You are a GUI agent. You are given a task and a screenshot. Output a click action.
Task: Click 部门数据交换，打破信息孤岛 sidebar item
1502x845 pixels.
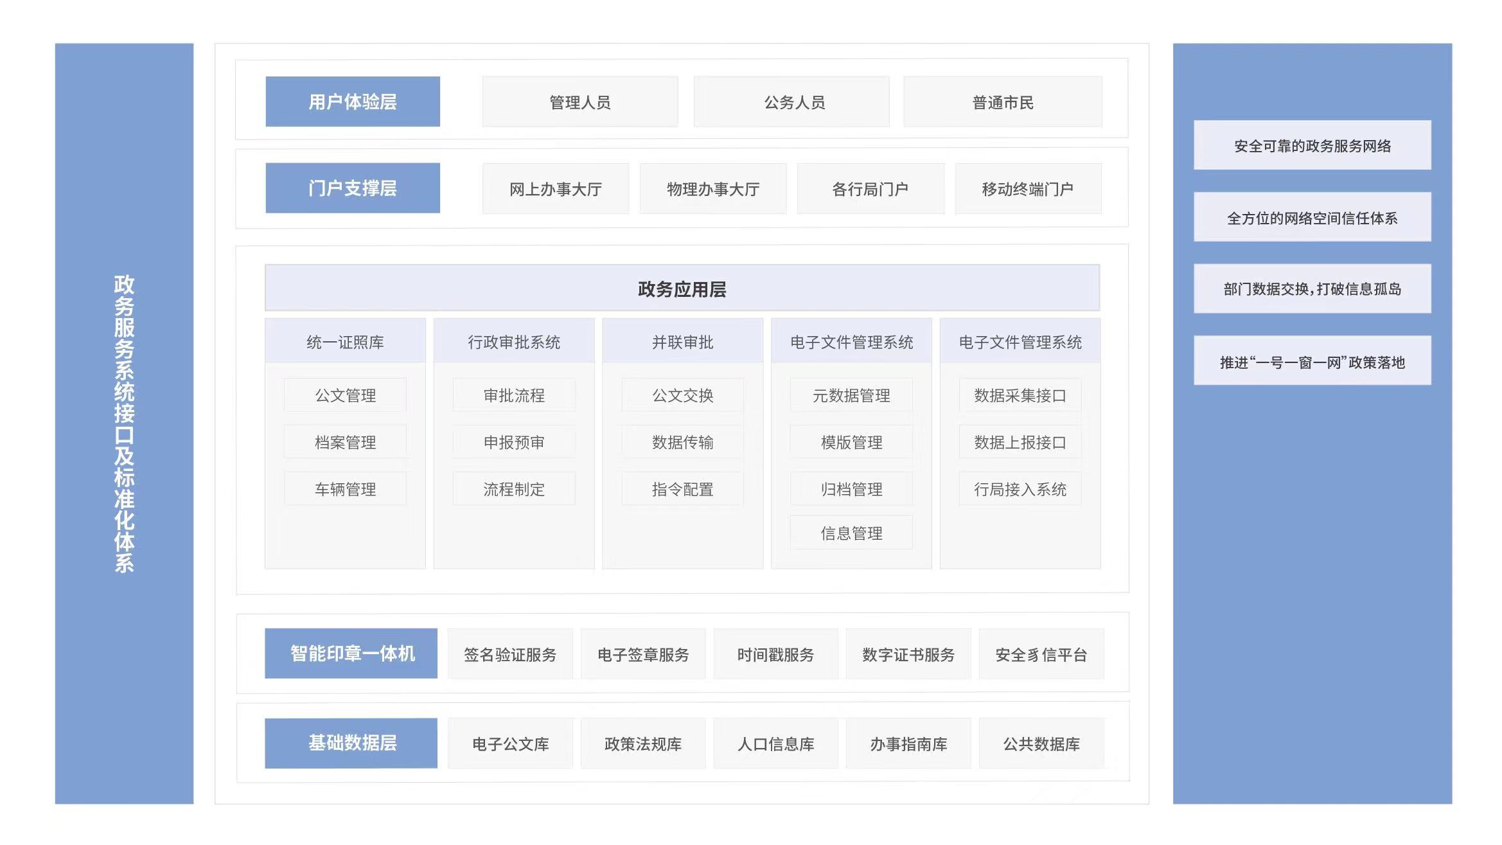tap(1311, 289)
